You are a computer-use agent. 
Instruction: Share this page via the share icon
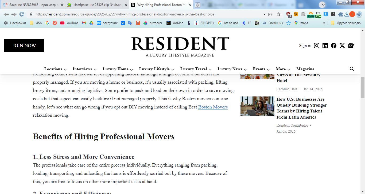(270, 14)
